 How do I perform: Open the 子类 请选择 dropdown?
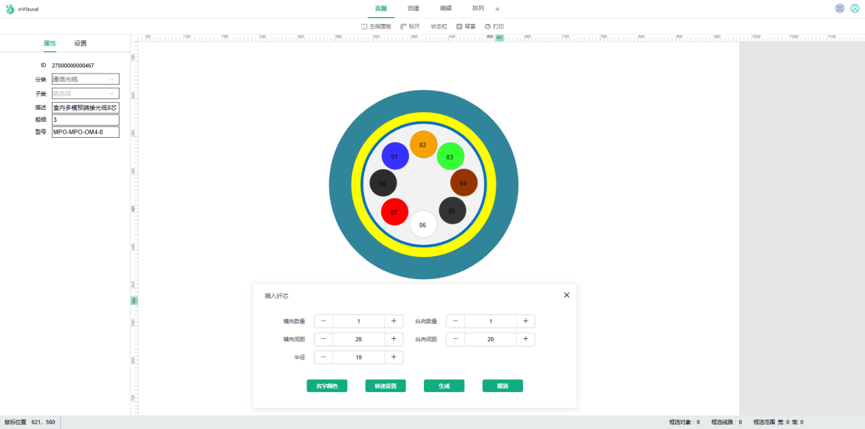click(x=85, y=93)
